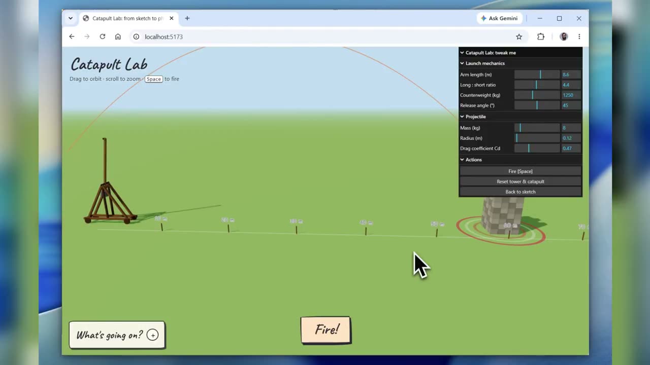Bookmark this page with the star icon
650x365 pixels.
click(519, 36)
